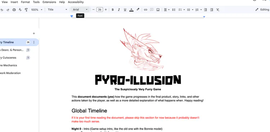The height and width of the screenshot is (132, 270).
Task: Decrease indent icon
Action: 206,10
